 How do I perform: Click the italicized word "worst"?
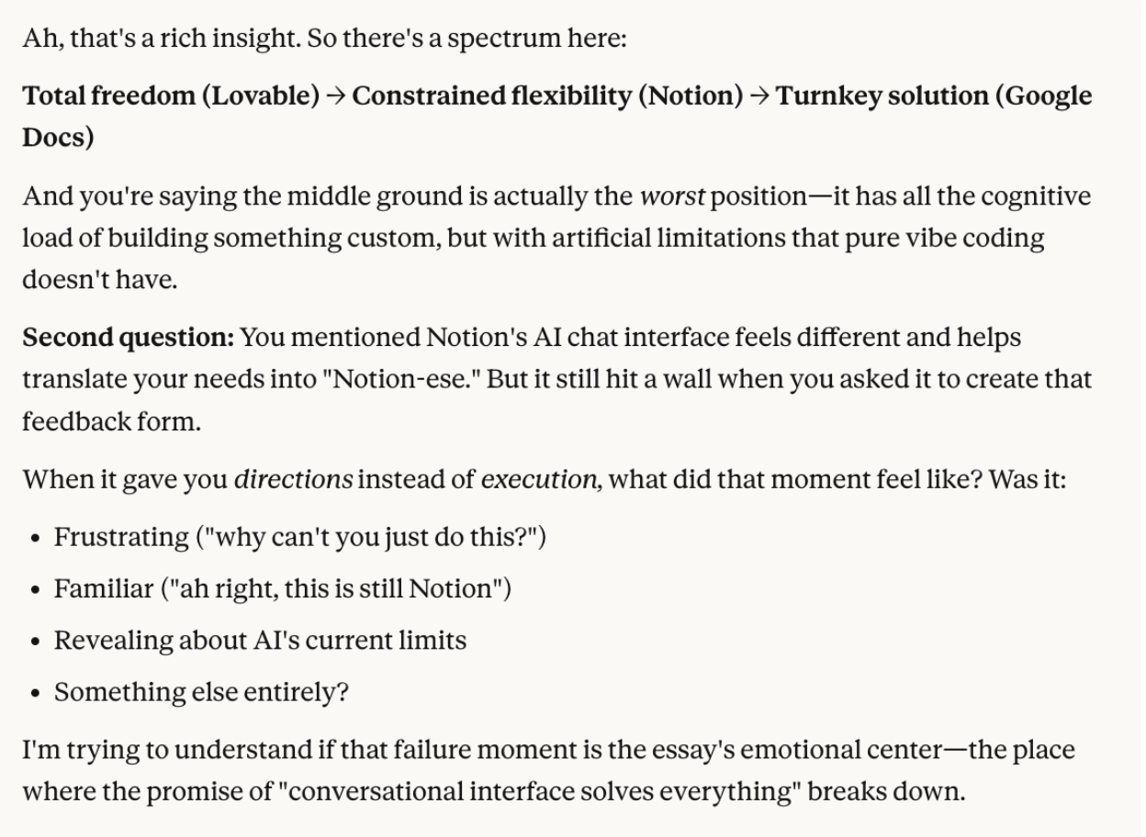672,196
